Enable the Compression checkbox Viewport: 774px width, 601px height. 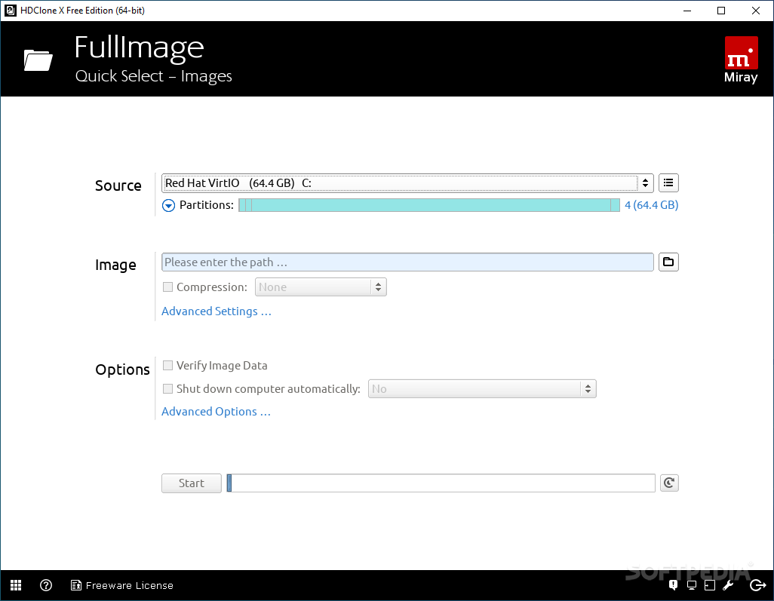click(x=167, y=287)
